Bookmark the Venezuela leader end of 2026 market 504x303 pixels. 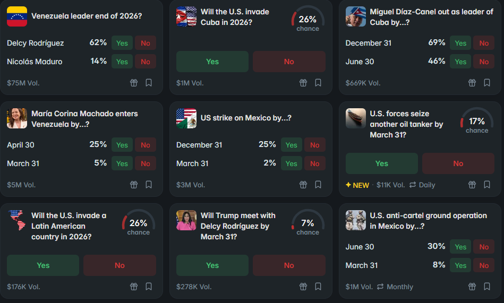(x=149, y=83)
